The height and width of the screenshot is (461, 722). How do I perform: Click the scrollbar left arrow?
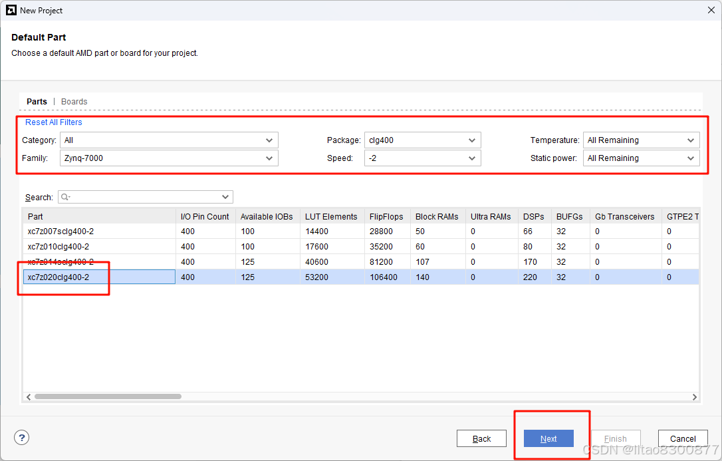pos(29,396)
